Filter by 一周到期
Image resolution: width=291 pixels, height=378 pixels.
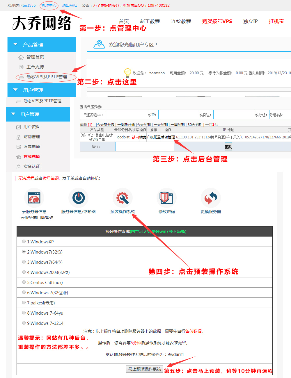[x=178, y=124]
